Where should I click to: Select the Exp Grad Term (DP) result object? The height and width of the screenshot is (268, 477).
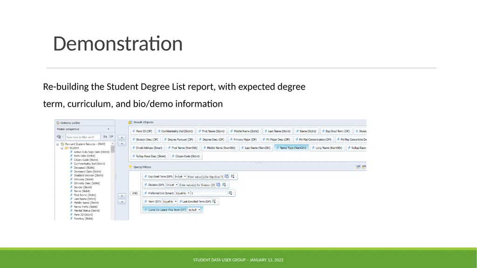point(336,131)
